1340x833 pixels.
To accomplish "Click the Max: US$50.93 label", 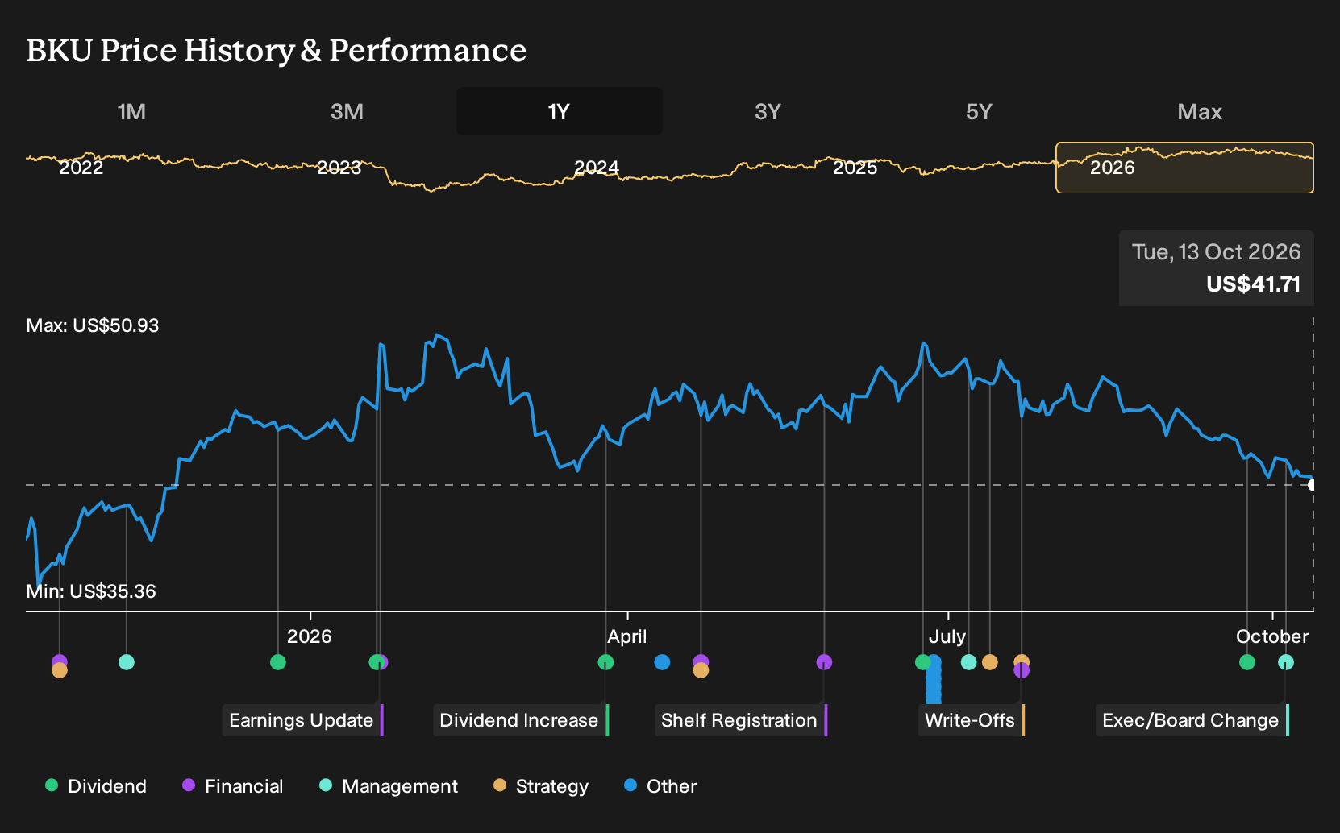I will [93, 325].
